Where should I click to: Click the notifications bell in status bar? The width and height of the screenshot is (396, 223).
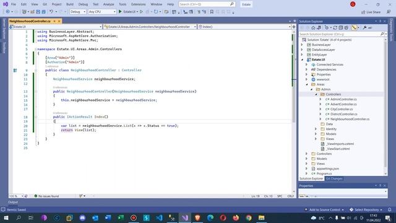pyautogui.click(x=390, y=209)
